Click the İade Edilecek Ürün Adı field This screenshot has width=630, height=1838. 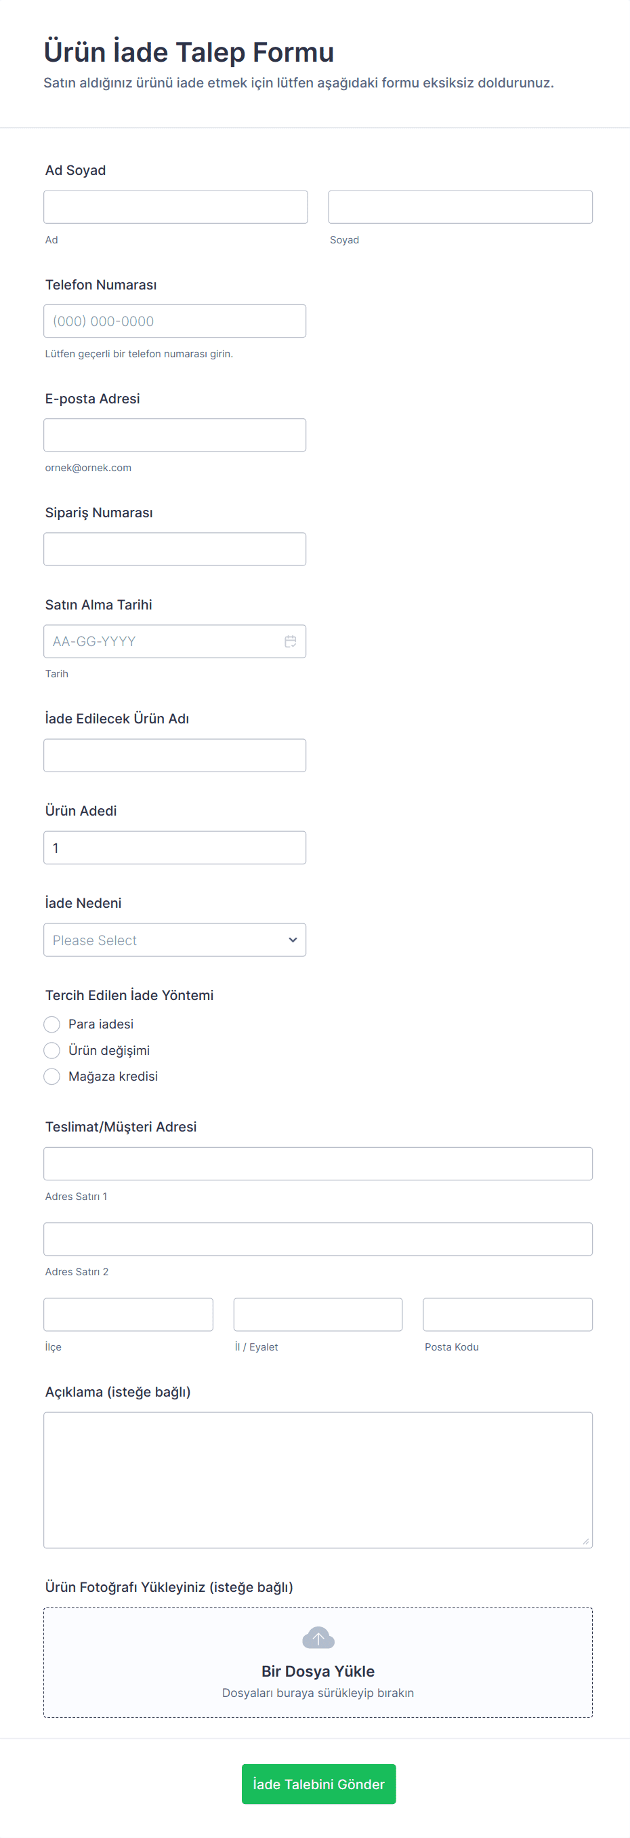click(175, 755)
